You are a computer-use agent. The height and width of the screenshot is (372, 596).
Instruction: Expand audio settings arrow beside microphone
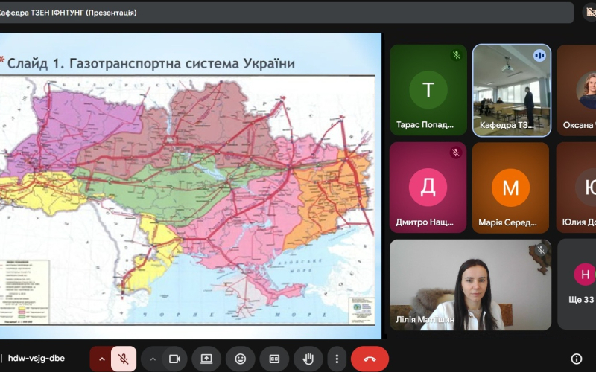102,359
